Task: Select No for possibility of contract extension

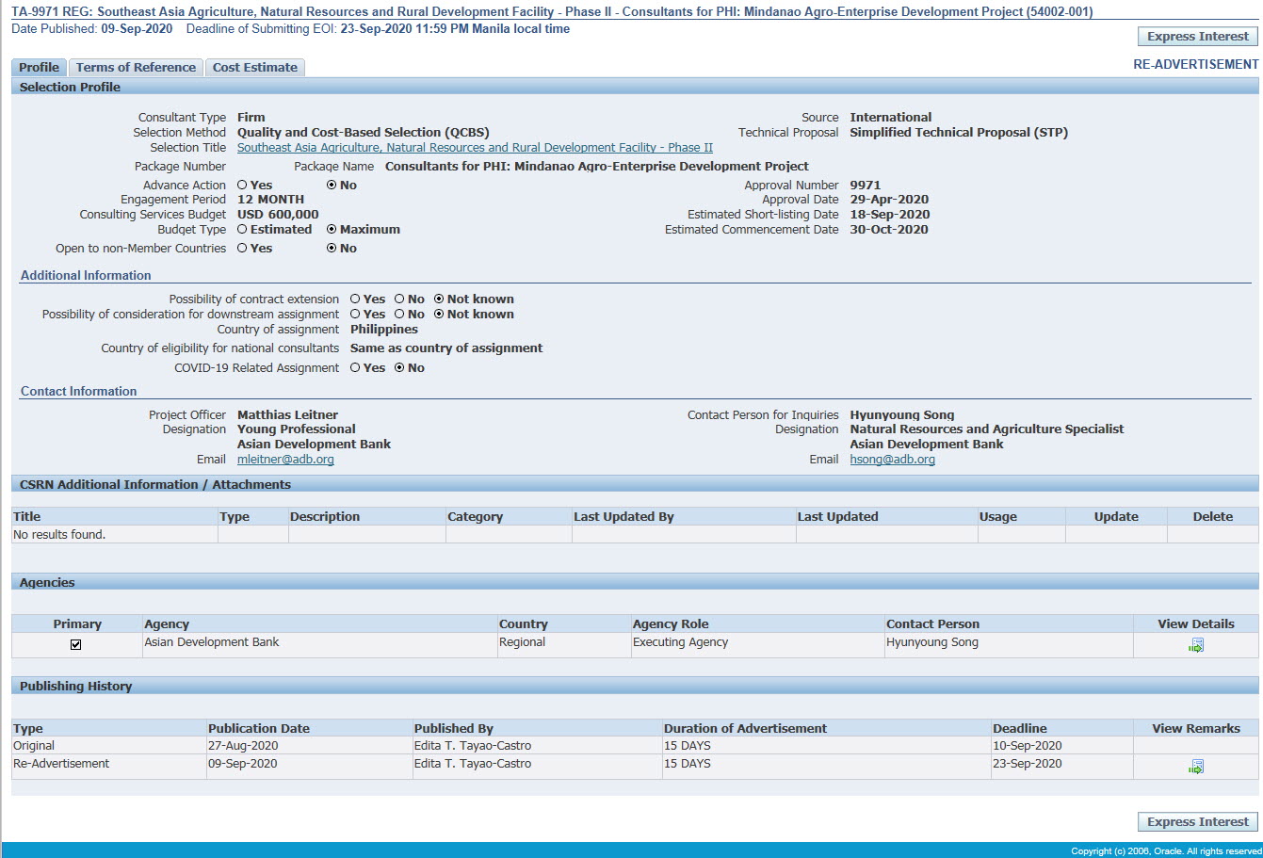Action: pyautogui.click(x=399, y=299)
